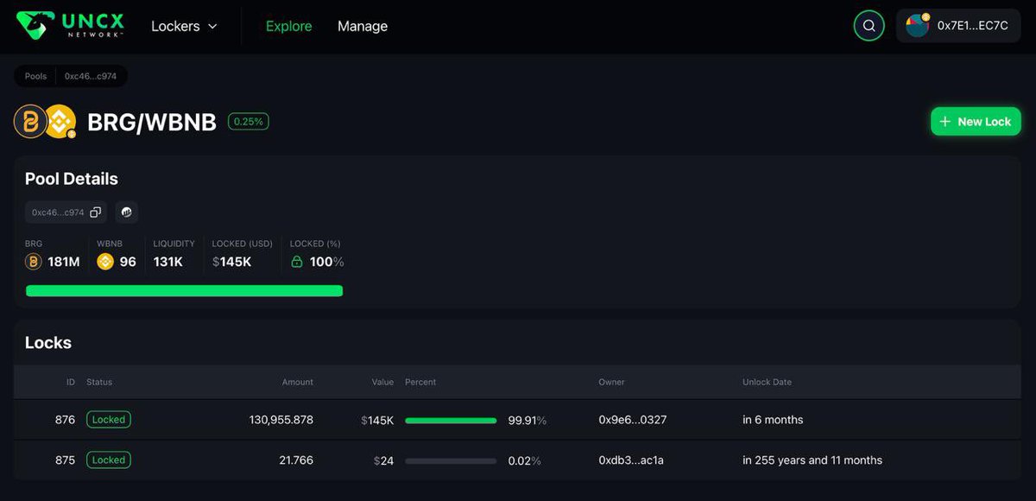
Task: Click the ID column header
Action: tap(71, 382)
